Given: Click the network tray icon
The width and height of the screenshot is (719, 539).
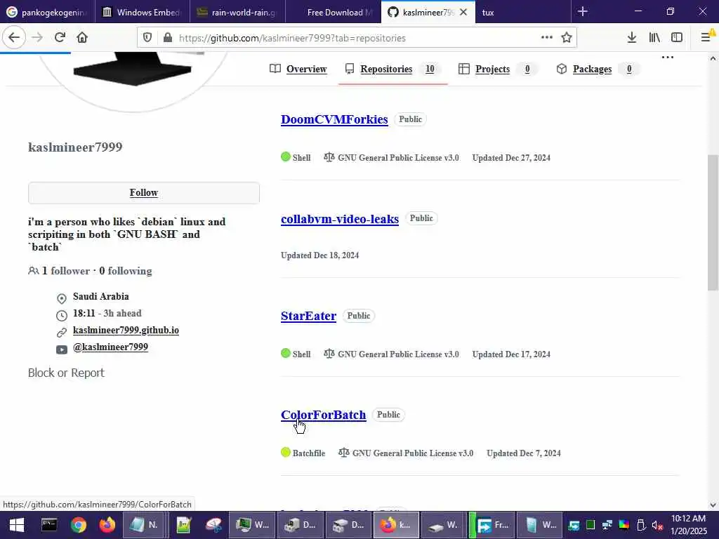Looking at the screenshot, I should click(x=607, y=525).
